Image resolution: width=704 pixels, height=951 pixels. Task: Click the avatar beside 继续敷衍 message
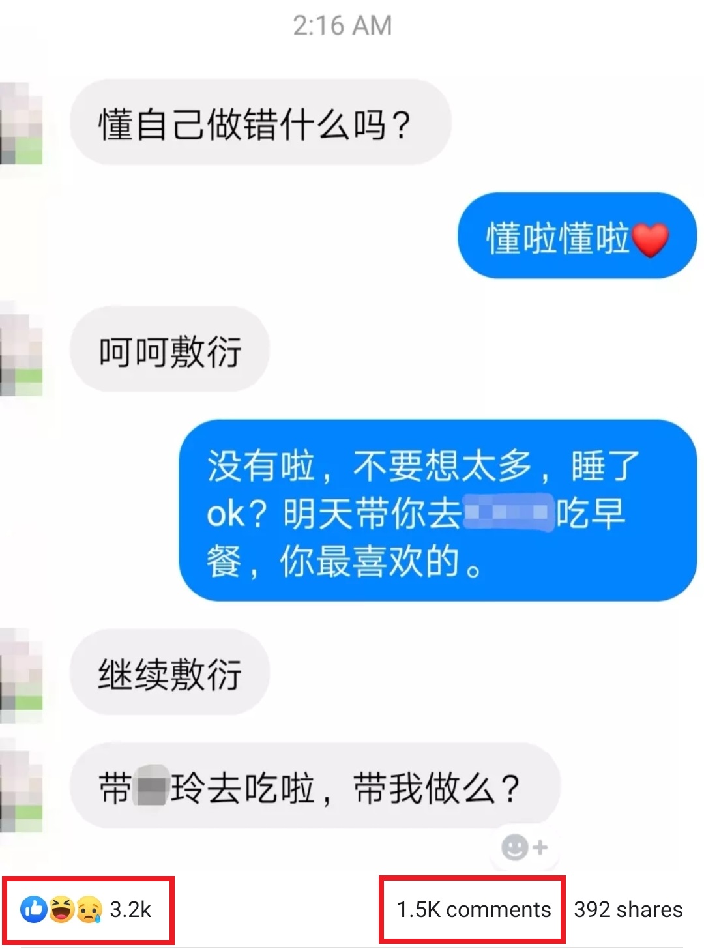22,675
